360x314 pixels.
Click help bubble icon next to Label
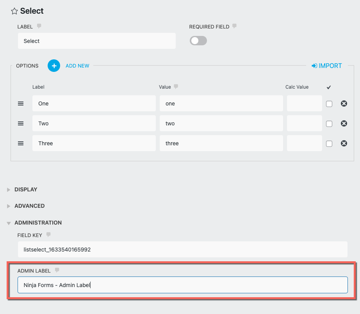pyautogui.click(x=39, y=27)
